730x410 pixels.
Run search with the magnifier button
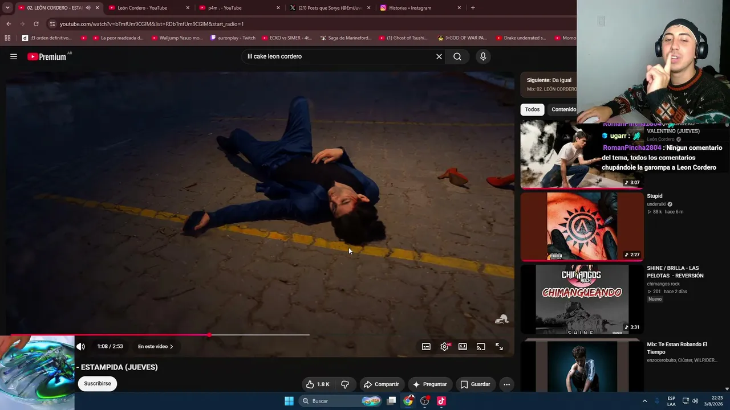(457, 56)
